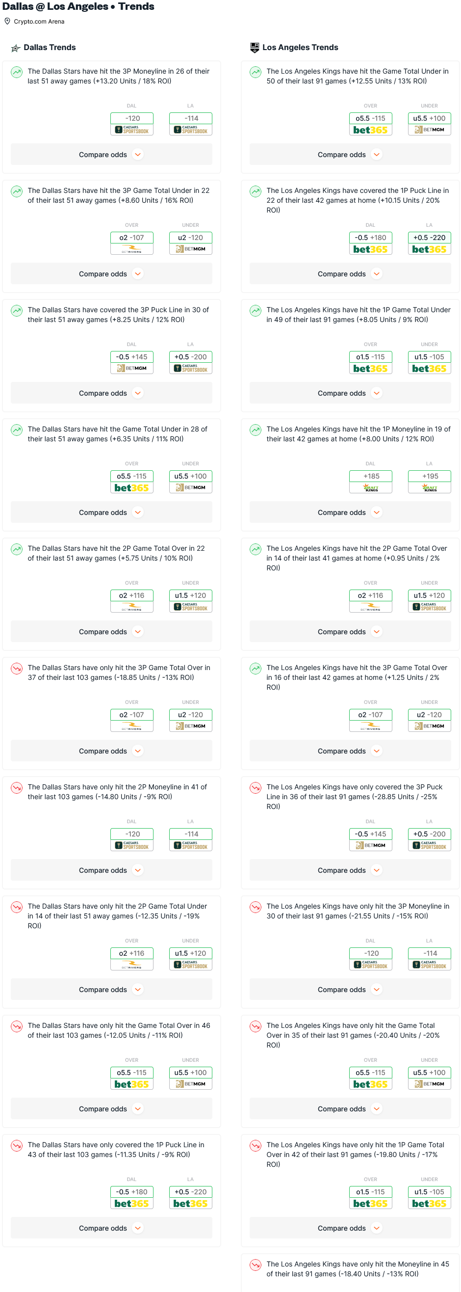Viewport: 461px width, 1292px height.
Task: Click BetMGM logo under -0.5 +145 in Dallas 3P Puck Line card
Action: coord(132,369)
